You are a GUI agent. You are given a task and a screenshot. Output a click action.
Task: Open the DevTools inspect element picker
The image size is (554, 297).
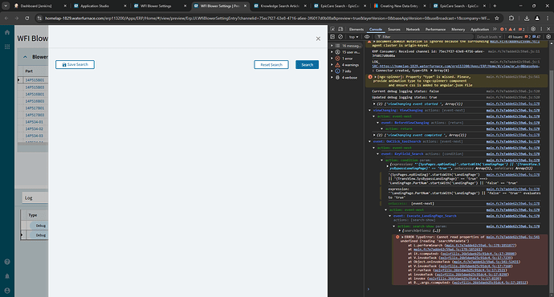(333, 30)
